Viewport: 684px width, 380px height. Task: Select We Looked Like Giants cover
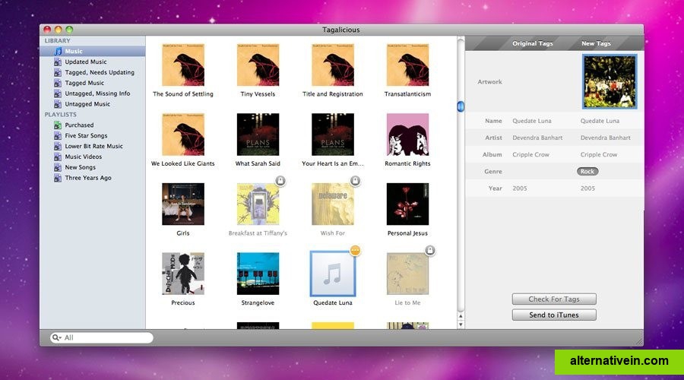tap(183, 135)
